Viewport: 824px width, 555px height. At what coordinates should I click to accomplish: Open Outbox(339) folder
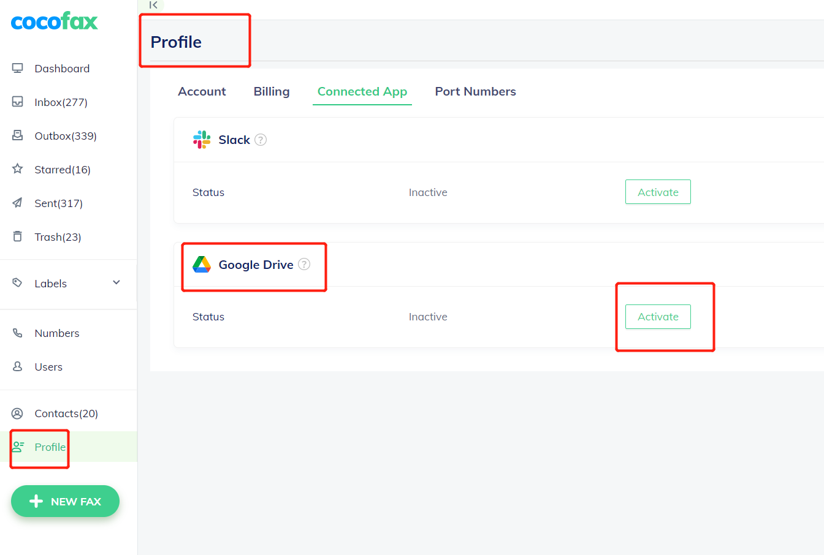[66, 136]
